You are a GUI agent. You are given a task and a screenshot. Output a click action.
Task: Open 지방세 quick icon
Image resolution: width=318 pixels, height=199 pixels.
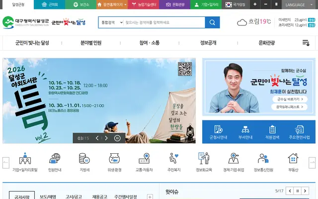point(84,162)
